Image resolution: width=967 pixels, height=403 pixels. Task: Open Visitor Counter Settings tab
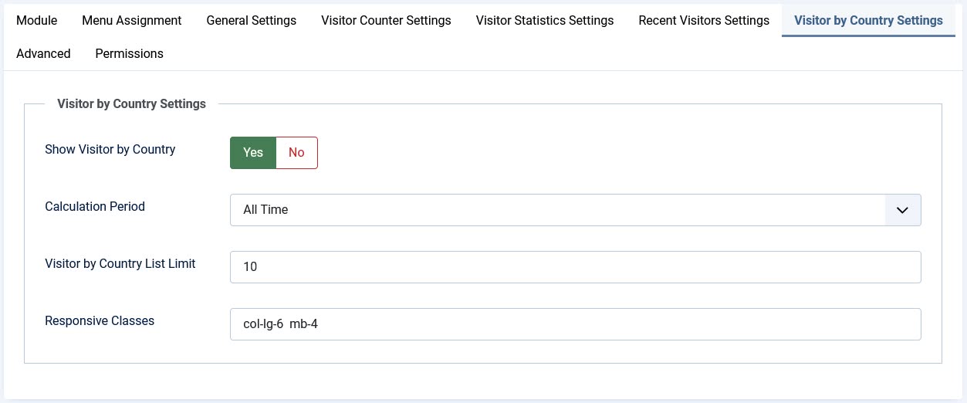[386, 21]
